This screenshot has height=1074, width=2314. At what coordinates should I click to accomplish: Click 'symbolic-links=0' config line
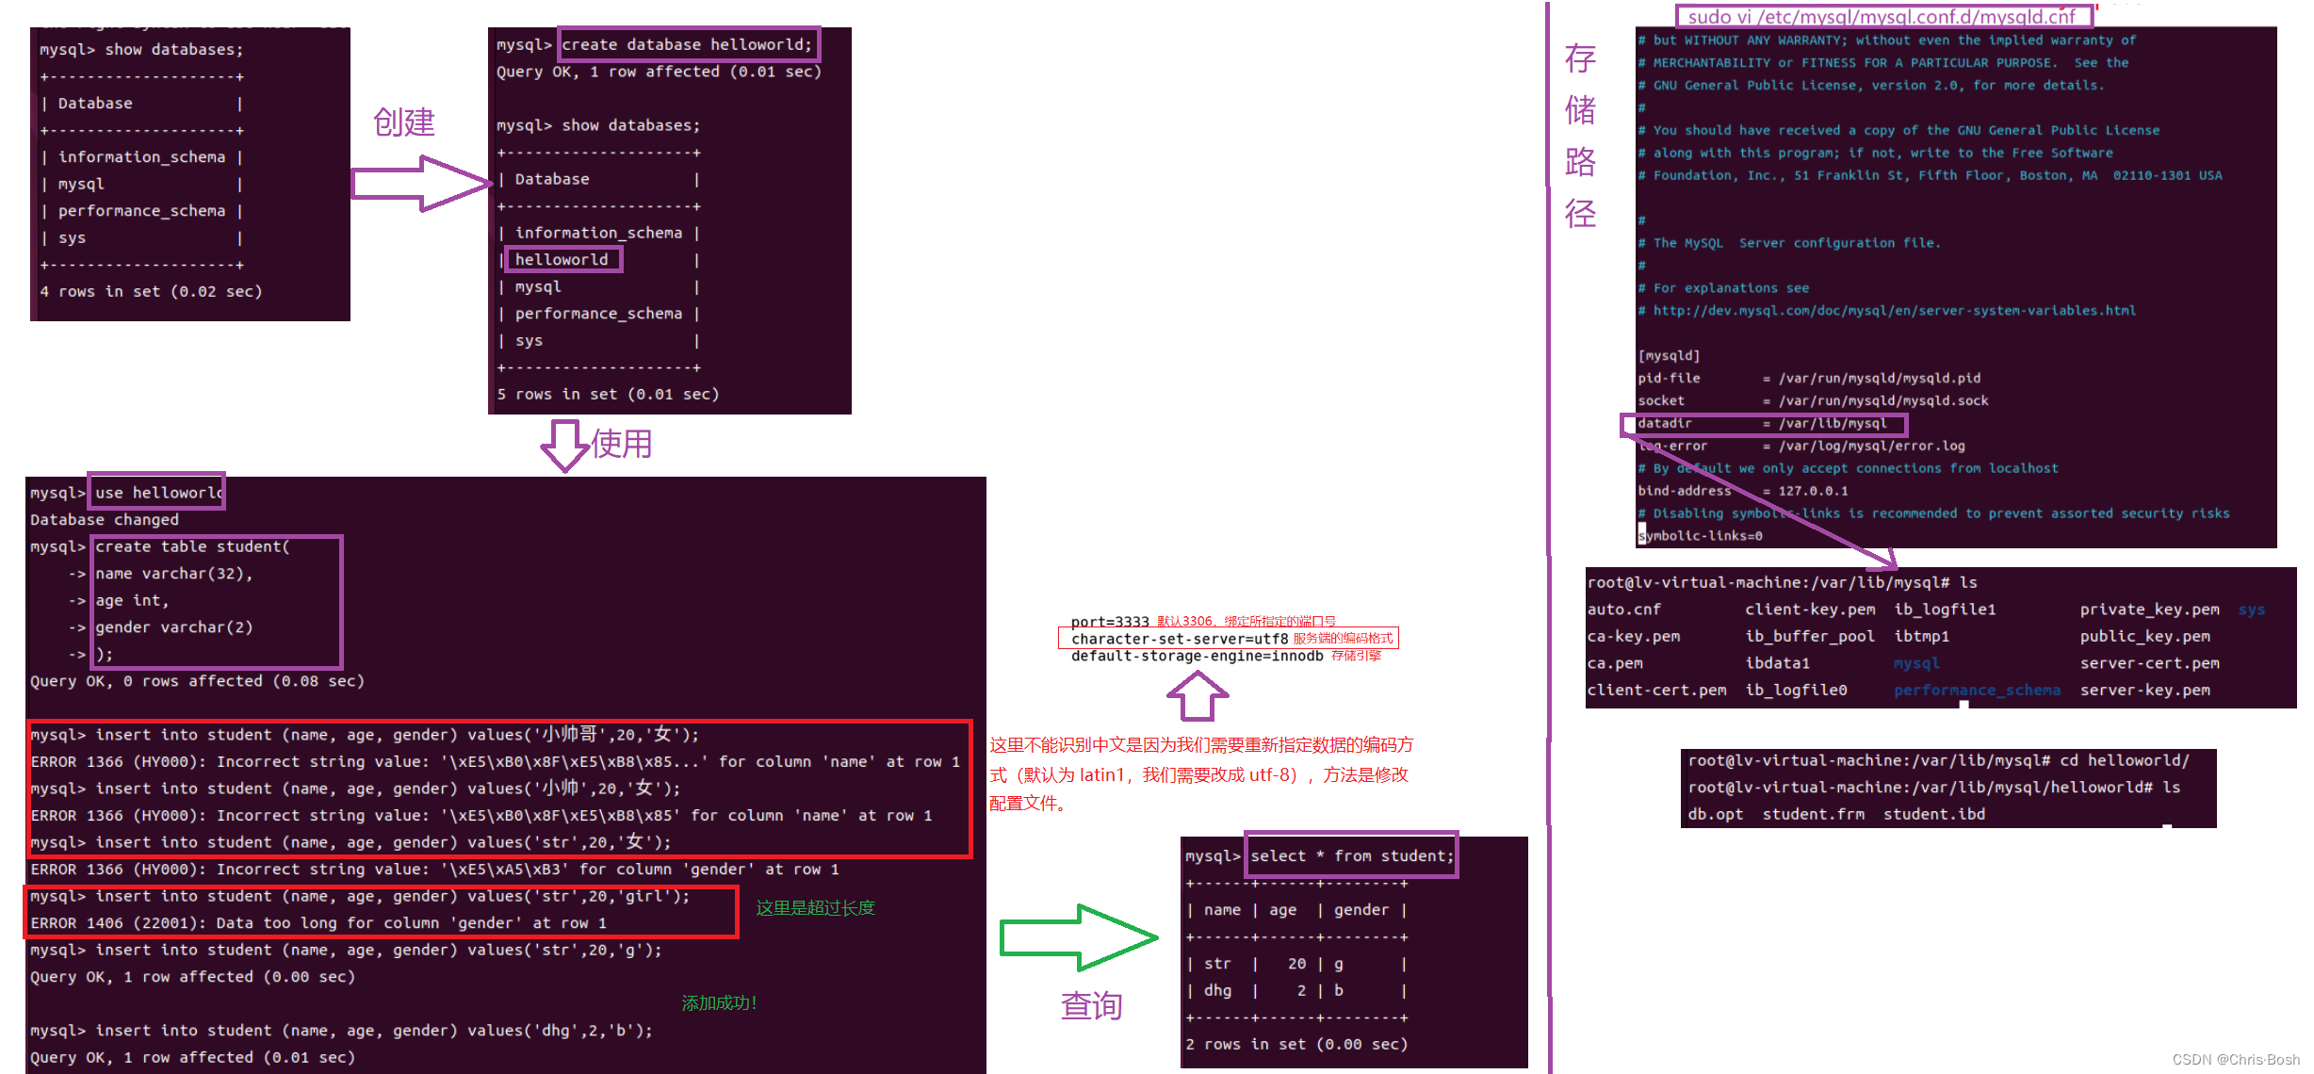(1701, 536)
